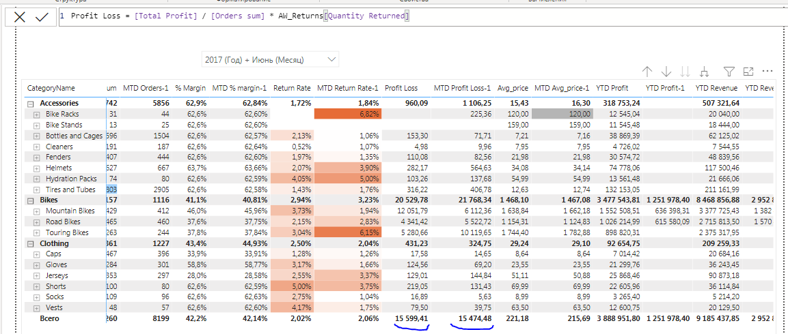
Task: Expand the Tires and Tubes row
Action: tap(36, 189)
